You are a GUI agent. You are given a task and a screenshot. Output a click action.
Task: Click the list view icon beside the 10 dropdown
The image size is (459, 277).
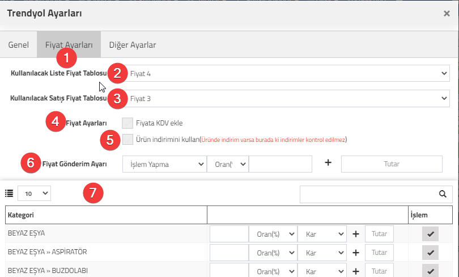click(9, 194)
